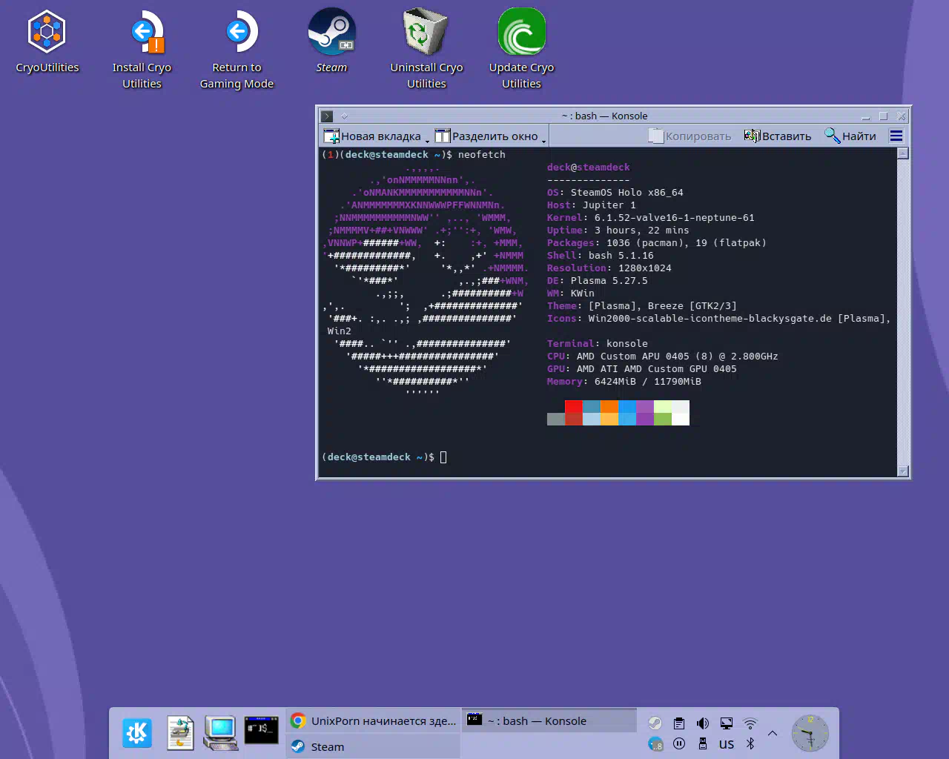
Task: Open the KDE application launcher
Action: tap(137, 733)
